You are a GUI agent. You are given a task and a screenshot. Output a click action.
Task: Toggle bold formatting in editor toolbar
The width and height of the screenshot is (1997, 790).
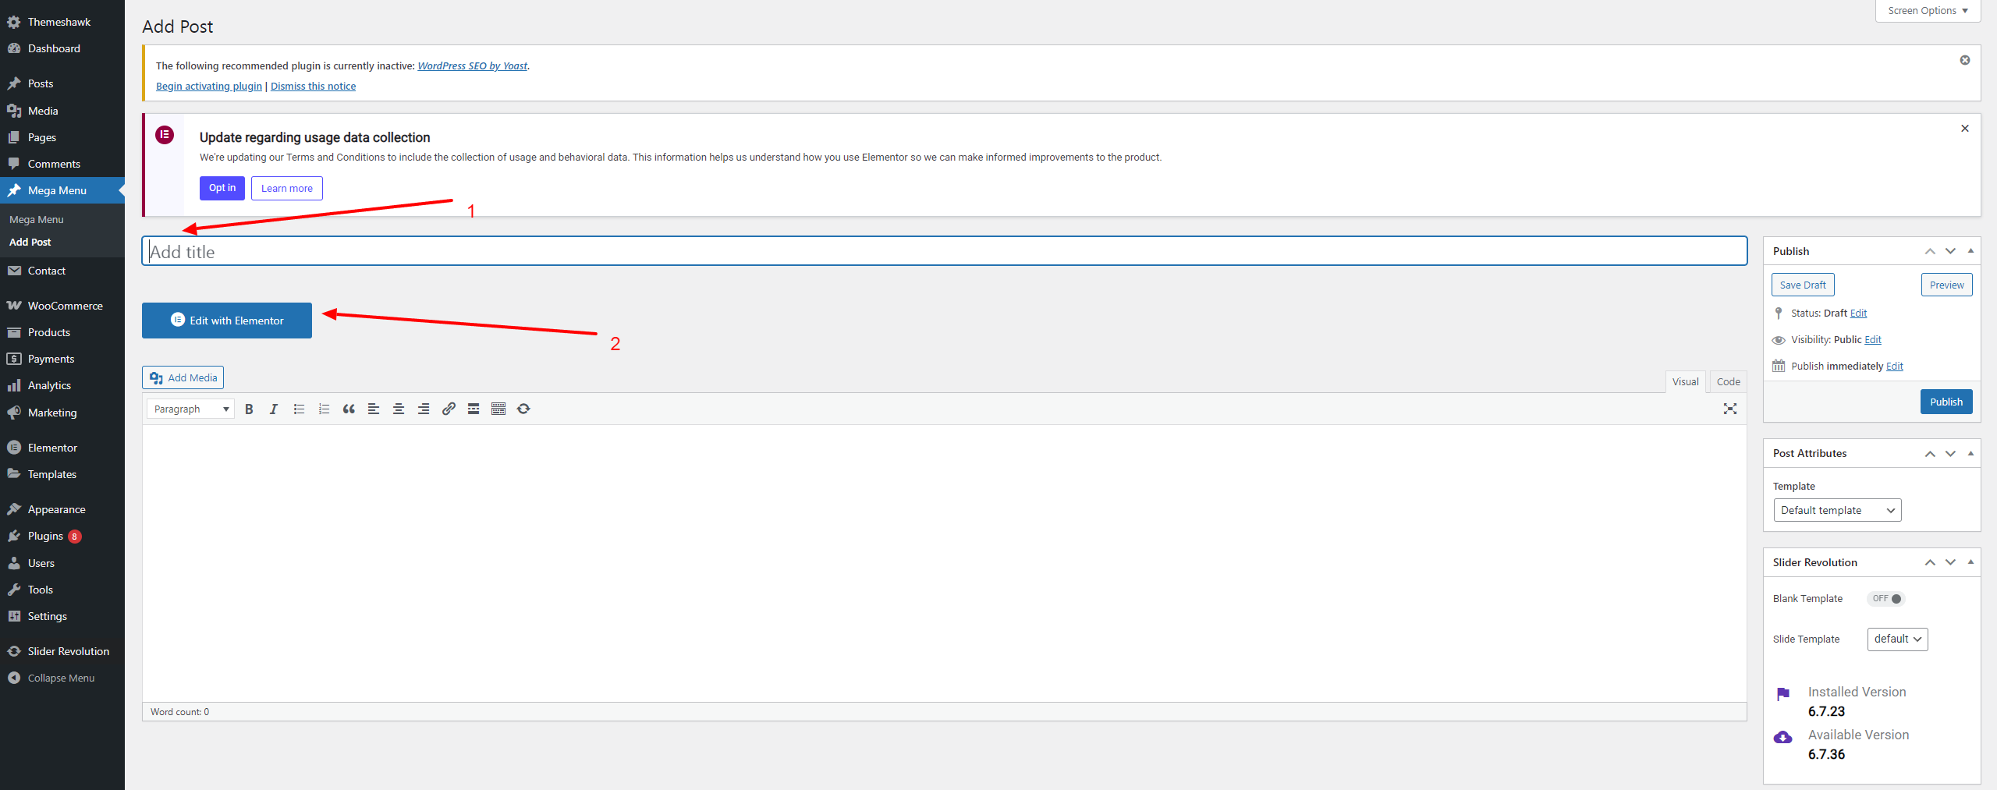(x=249, y=409)
